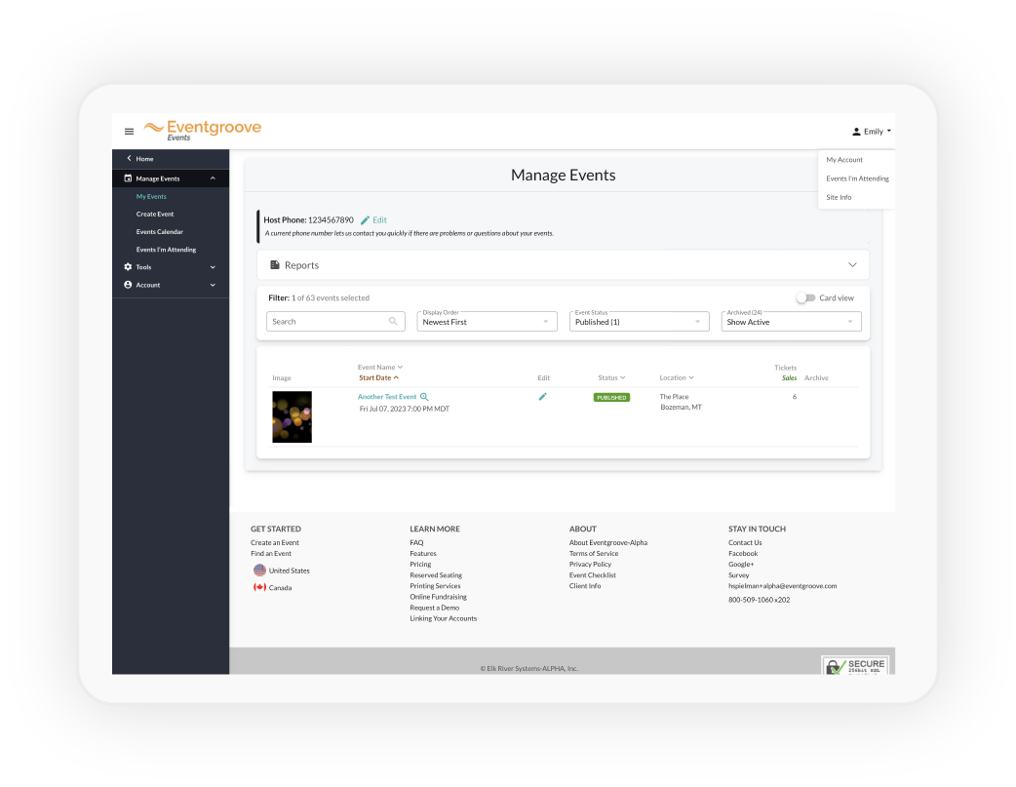Click the edit pencil for Another Test Event
The height and width of the screenshot is (787, 1016).
click(x=542, y=397)
